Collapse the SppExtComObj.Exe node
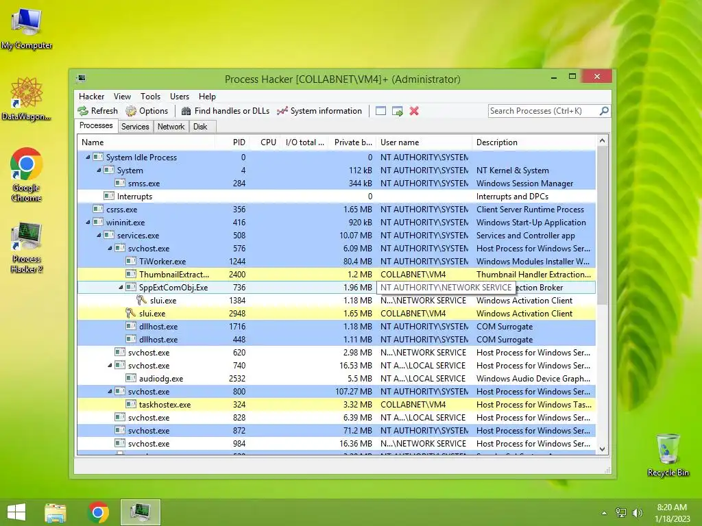The height and width of the screenshot is (526, 702). [x=121, y=287]
